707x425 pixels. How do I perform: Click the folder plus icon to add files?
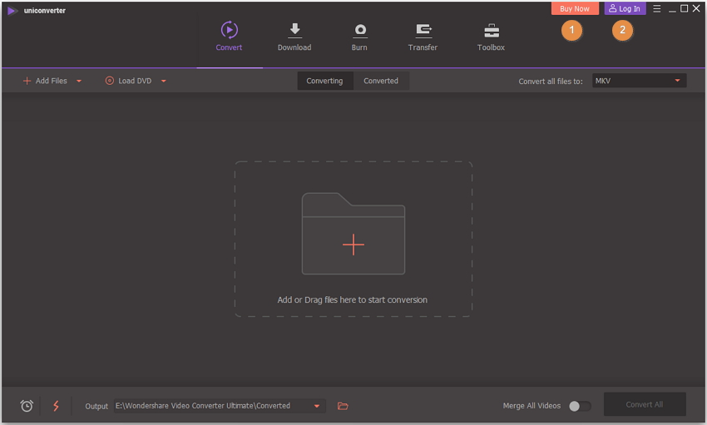(353, 234)
